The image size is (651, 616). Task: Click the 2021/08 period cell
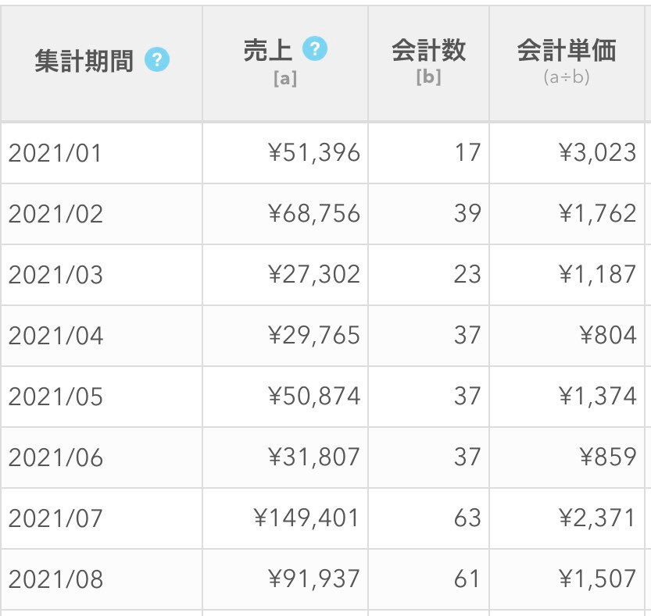(x=55, y=579)
